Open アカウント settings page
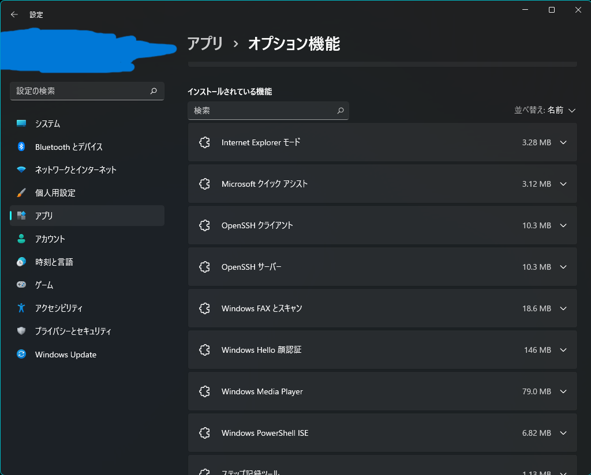The image size is (591, 475). pos(87,239)
